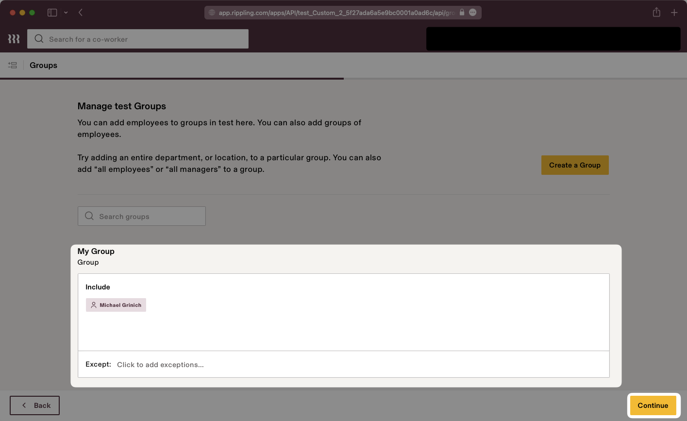Select the Michael Grinich member chip
This screenshot has width=687, height=421.
116,305
